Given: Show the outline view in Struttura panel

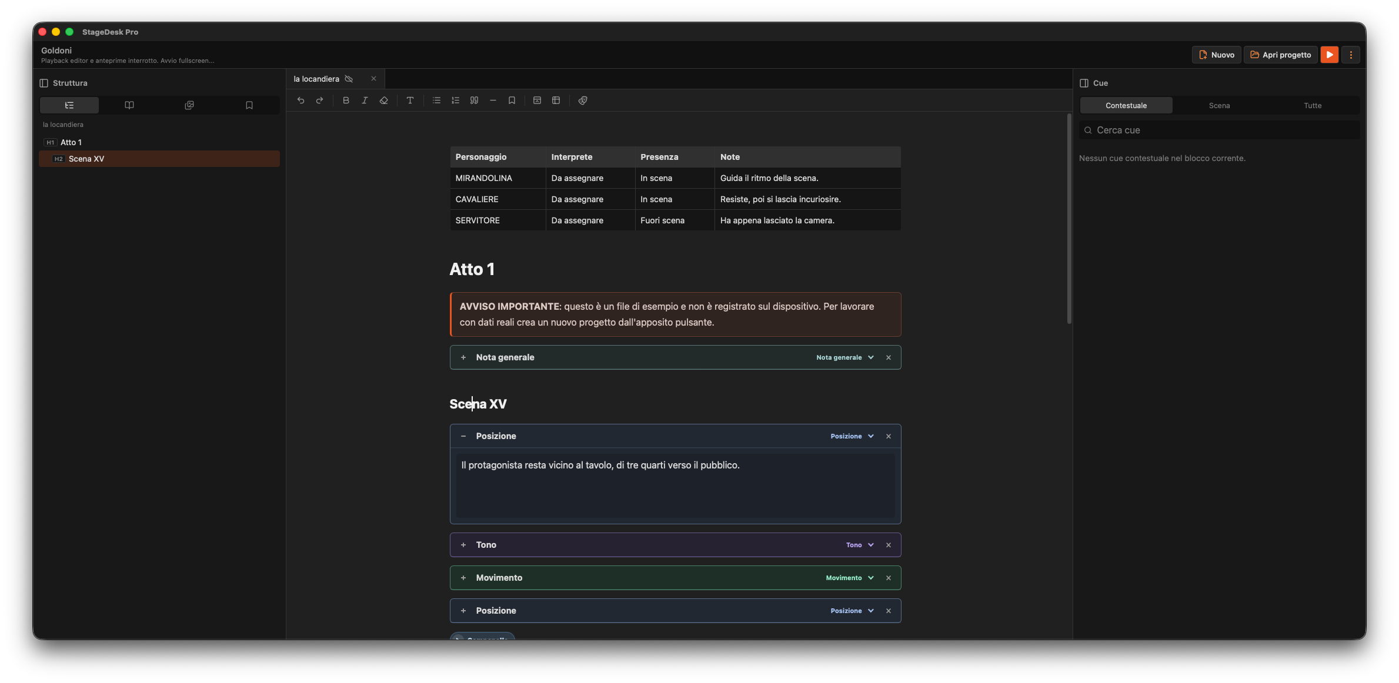Looking at the screenshot, I should pyautogui.click(x=69, y=105).
